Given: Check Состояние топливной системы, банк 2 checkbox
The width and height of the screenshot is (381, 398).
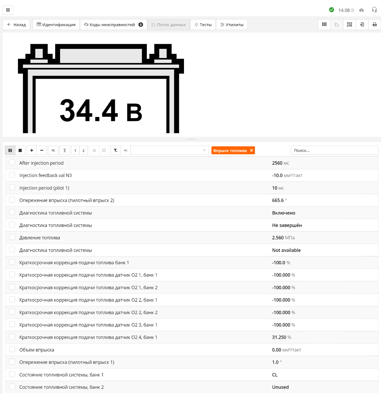Looking at the screenshot, I should pyautogui.click(x=12, y=387).
